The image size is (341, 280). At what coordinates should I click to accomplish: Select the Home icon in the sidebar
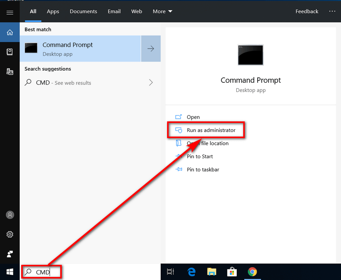coord(10,33)
